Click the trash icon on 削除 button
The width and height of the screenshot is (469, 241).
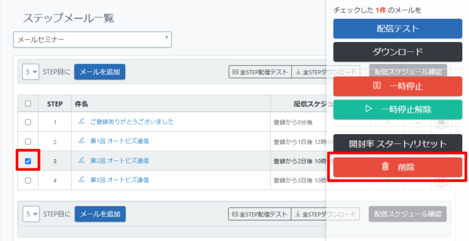coord(385,167)
